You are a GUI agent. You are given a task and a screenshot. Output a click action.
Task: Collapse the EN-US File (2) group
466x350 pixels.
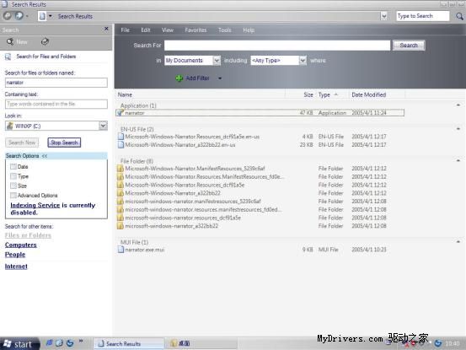[458, 129]
